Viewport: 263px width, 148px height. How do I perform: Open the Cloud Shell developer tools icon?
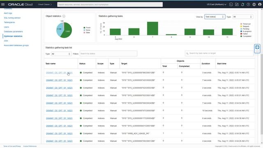(231, 5)
